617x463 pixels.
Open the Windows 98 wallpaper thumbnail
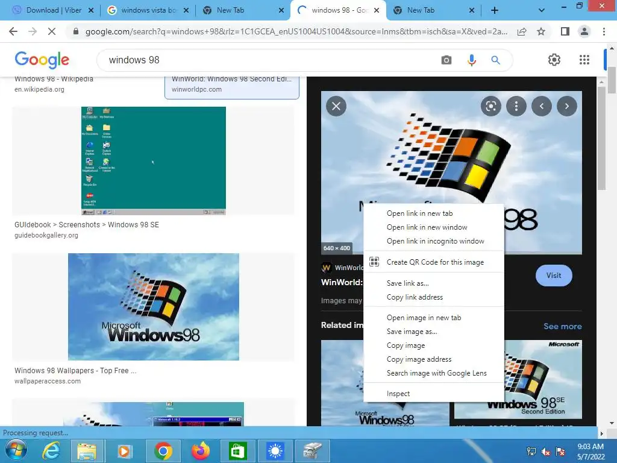point(154,307)
